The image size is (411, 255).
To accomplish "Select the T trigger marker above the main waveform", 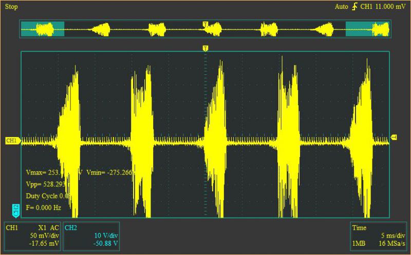I will [206, 48].
